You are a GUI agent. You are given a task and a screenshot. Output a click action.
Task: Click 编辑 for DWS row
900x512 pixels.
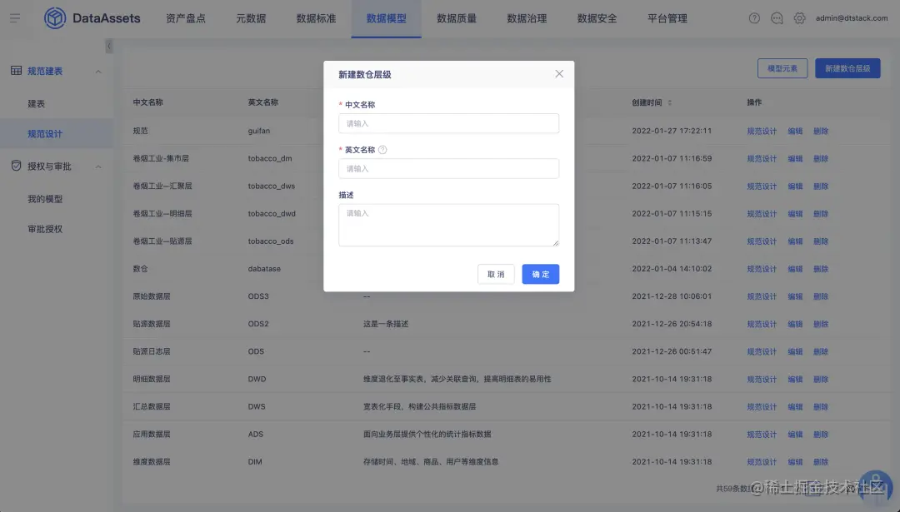click(x=795, y=406)
